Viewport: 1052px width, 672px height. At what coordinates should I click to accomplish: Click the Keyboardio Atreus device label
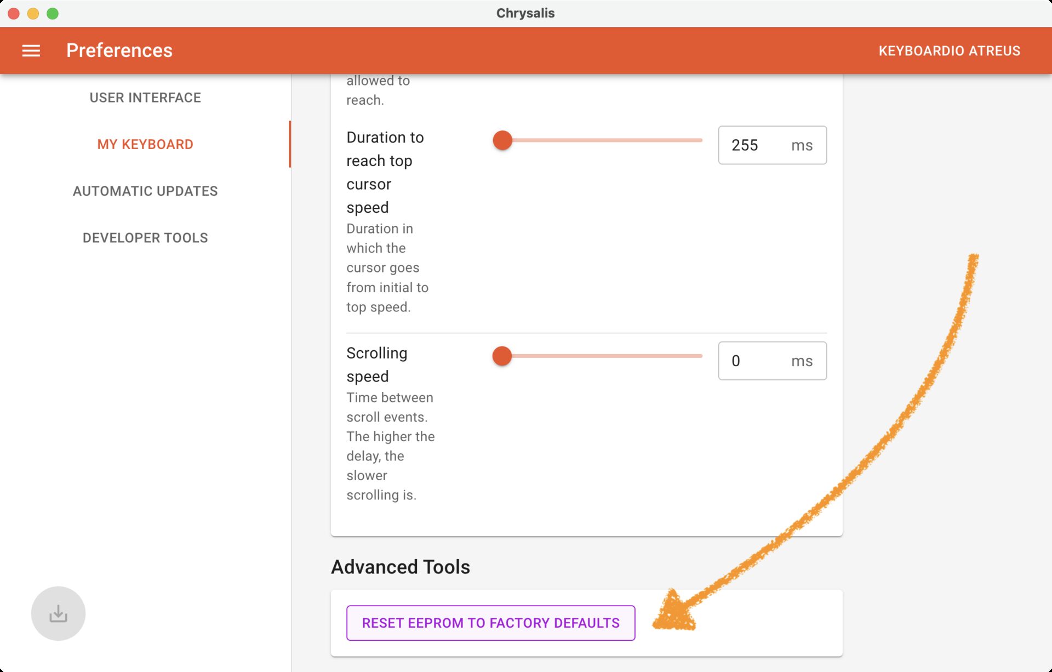[x=949, y=51]
